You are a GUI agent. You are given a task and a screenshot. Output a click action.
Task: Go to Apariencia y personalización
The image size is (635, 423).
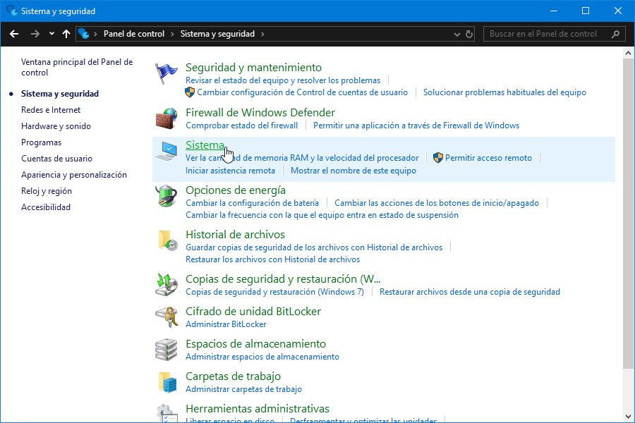74,174
